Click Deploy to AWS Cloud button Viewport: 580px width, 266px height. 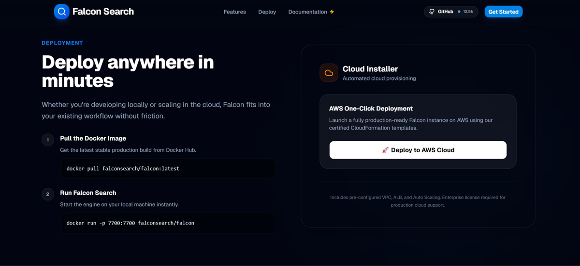tap(418, 150)
